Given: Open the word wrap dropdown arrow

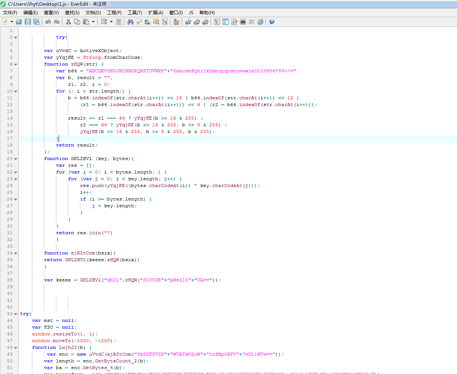Looking at the screenshot, I should click(111, 22).
